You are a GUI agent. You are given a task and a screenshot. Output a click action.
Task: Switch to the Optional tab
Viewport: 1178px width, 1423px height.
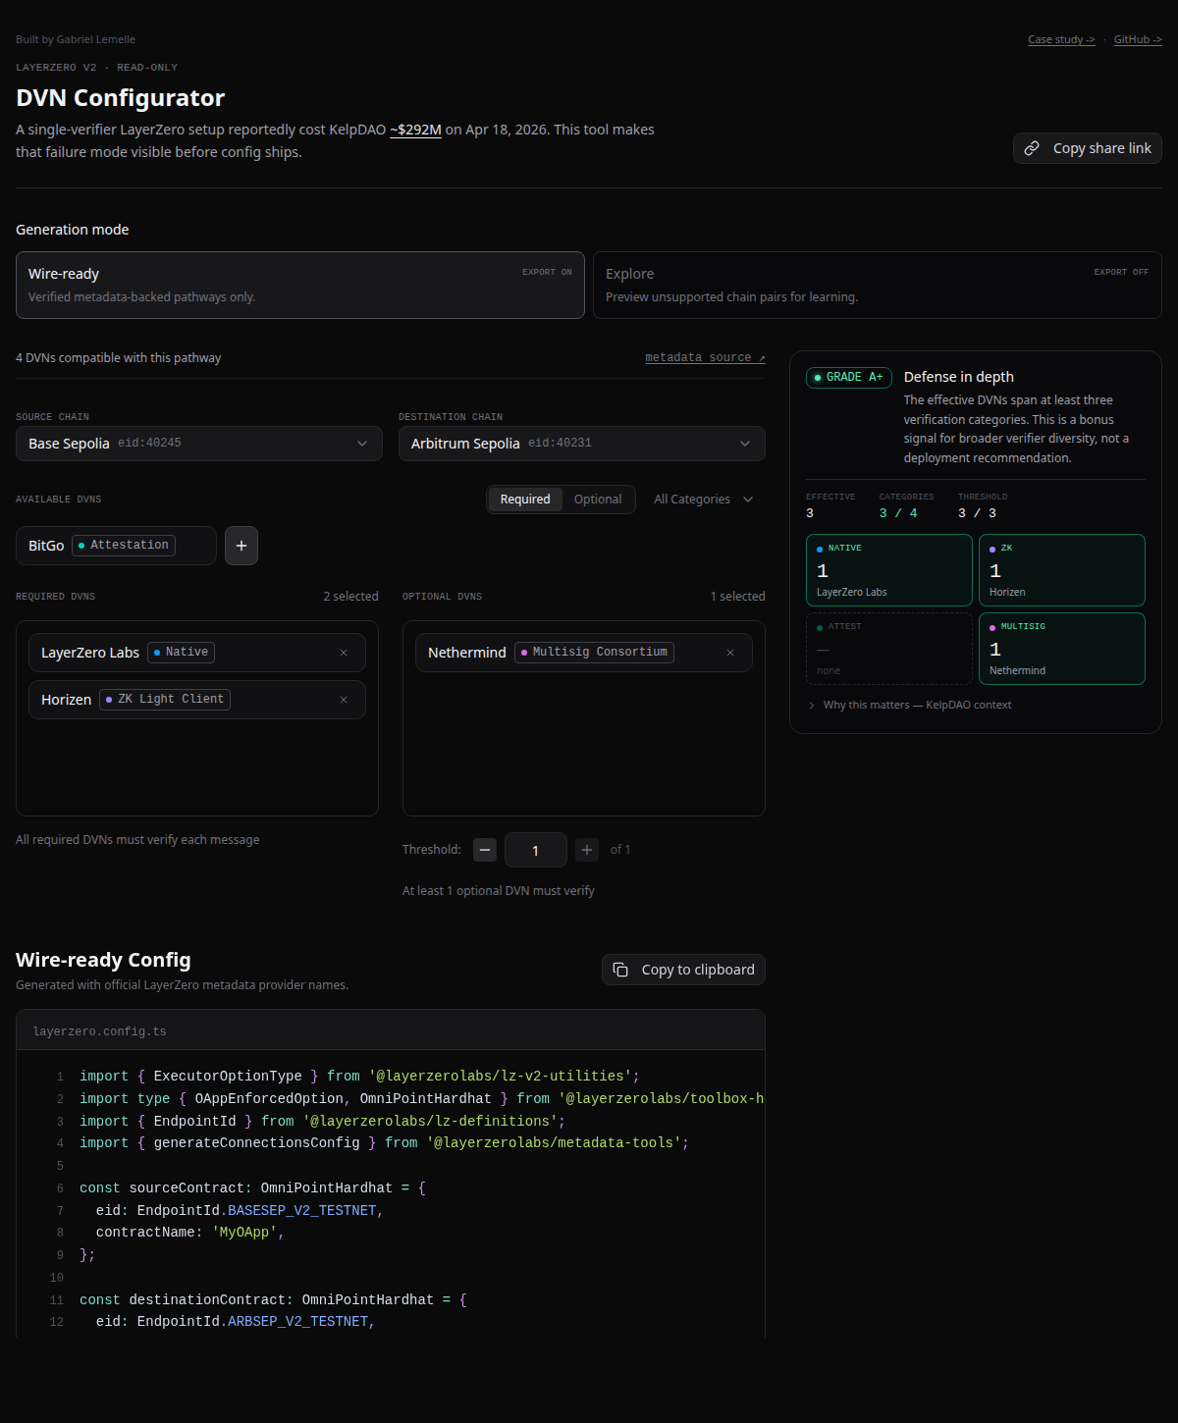pos(598,500)
